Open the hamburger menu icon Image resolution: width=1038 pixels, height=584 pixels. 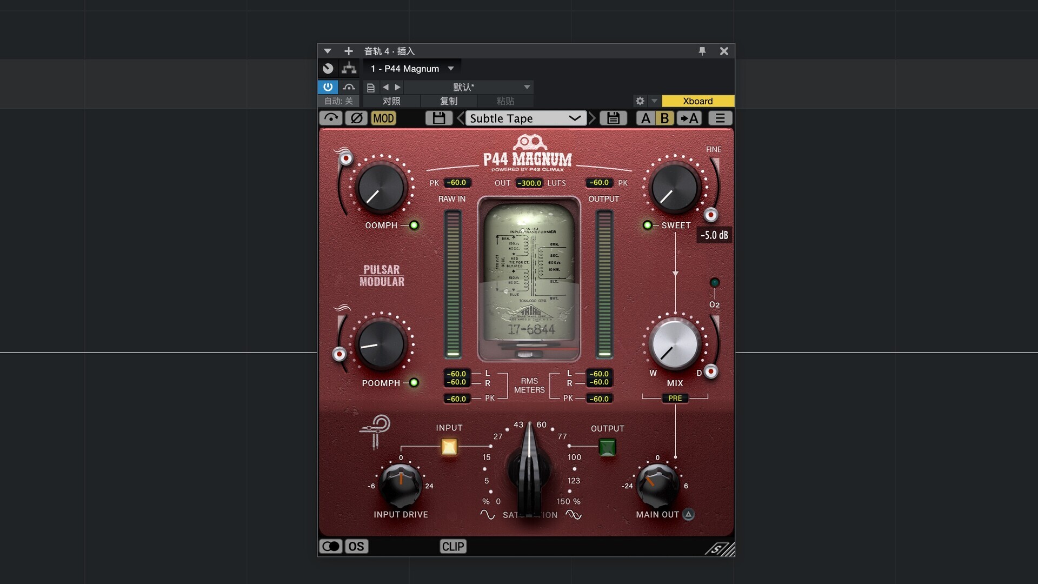click(x=720, y=118)
